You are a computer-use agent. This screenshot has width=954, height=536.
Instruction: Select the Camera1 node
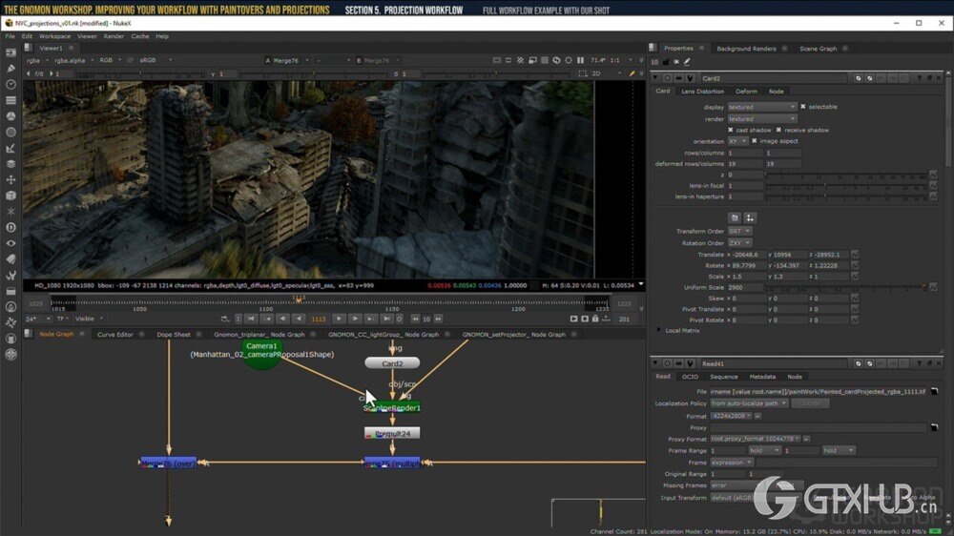coord(261,351)
